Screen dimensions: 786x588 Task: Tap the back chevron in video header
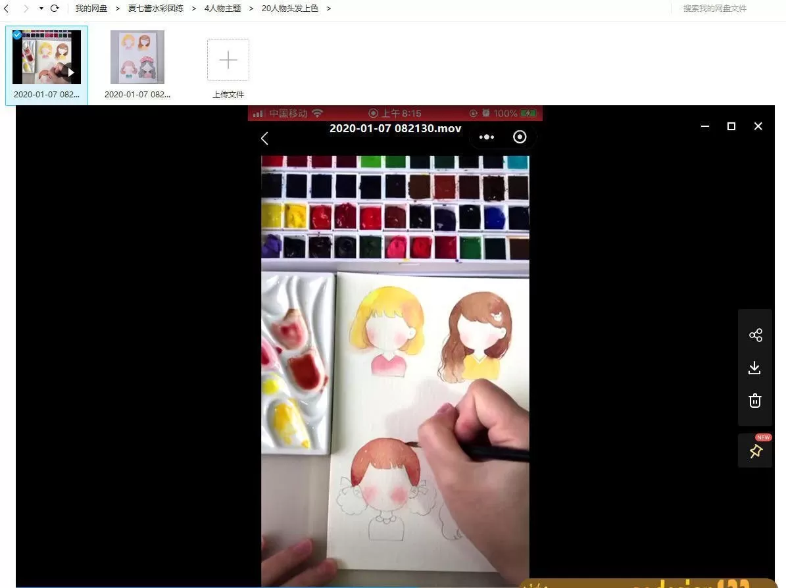264,138
